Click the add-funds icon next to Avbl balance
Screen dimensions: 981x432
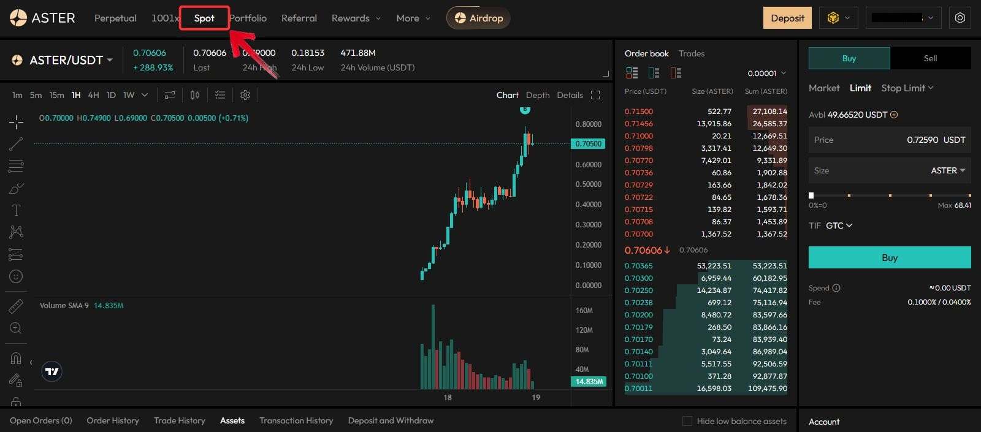coord(894,115)
